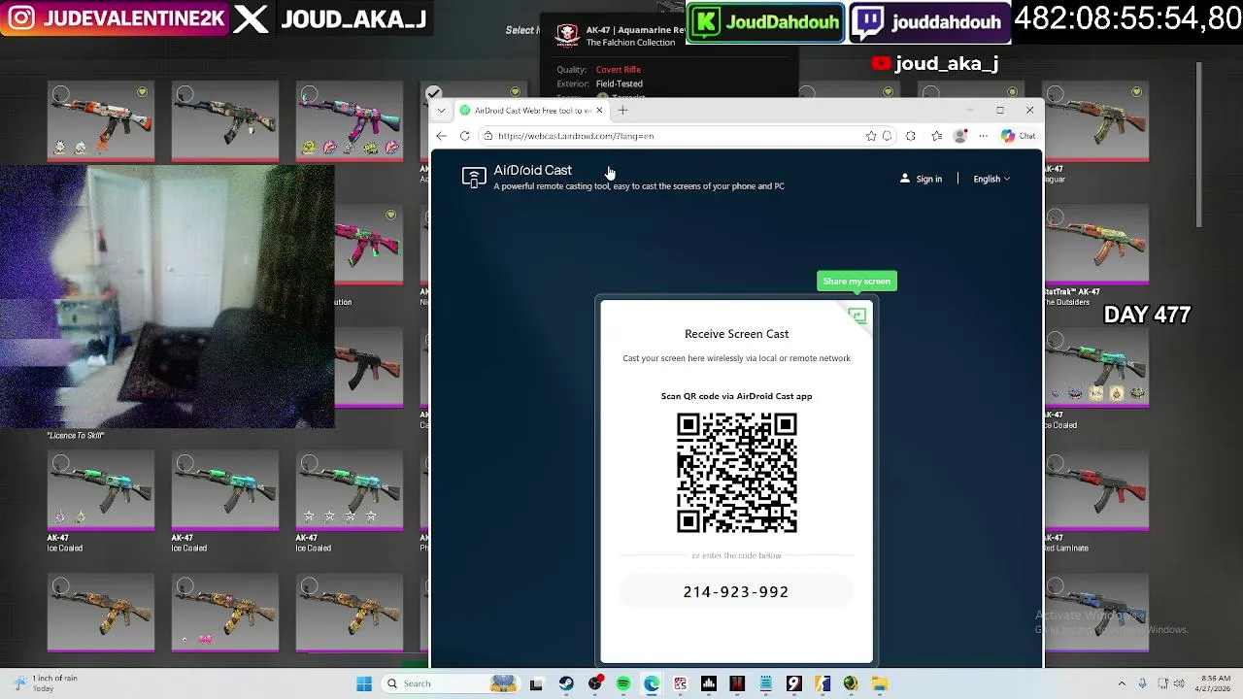
Task: Click Share my screen button
Action: coord(857,282)
